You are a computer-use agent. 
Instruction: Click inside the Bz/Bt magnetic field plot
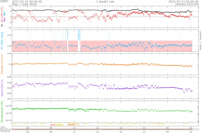[x=105, y=17]
